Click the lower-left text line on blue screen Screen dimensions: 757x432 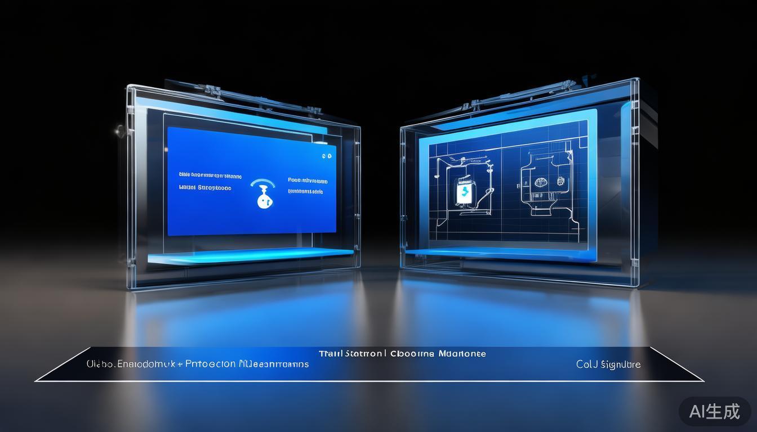(205, 188)
